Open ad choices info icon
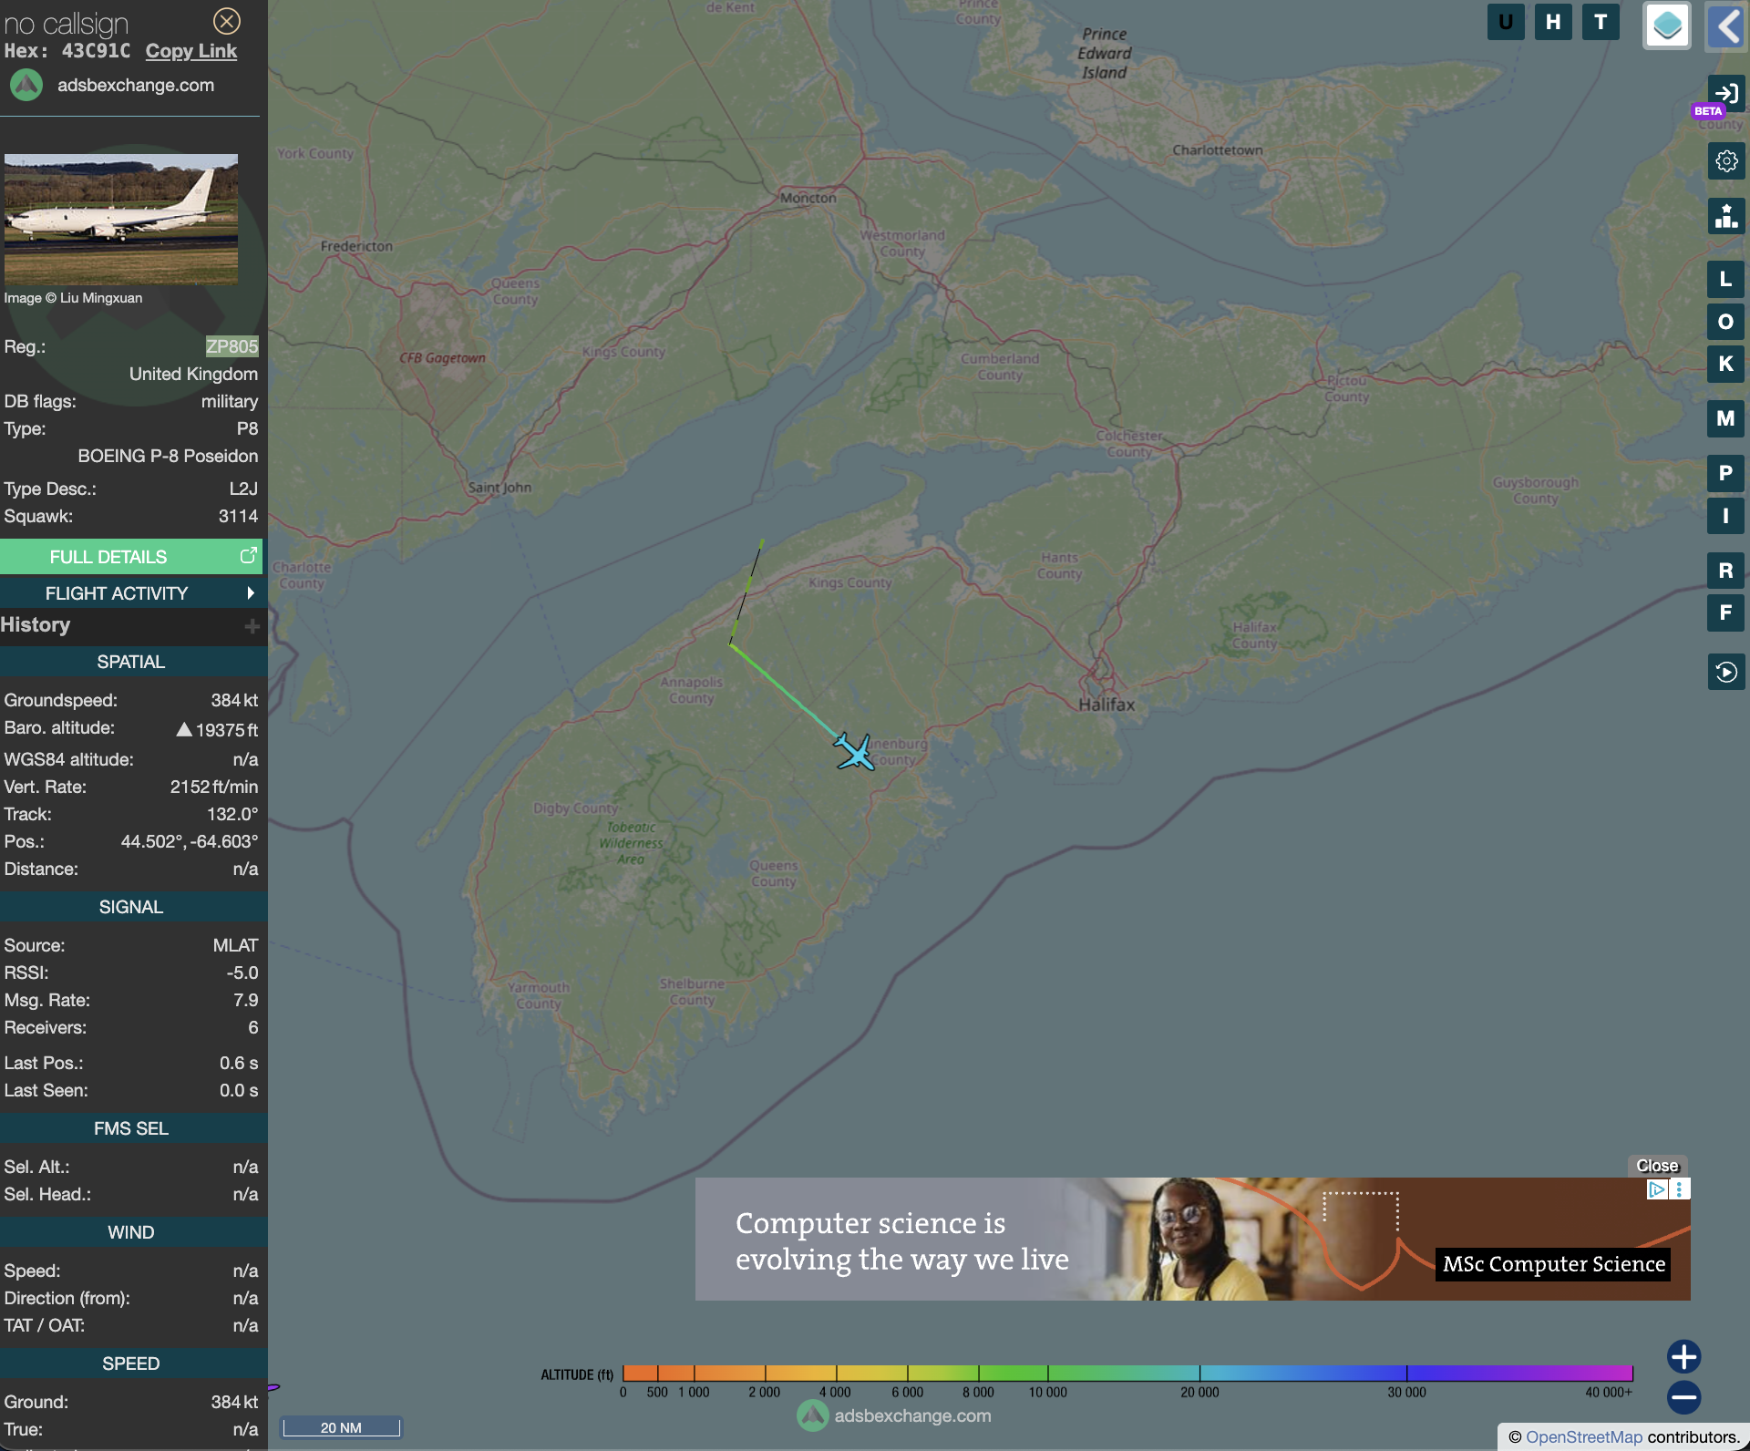The width and height of the screenshot is (1750, 1451). 1656,1189
